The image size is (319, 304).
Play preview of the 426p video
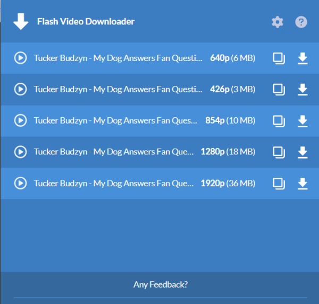[x=20, y=89]
